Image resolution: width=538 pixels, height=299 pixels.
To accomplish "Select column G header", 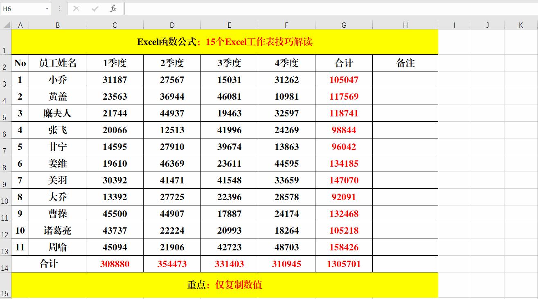I will [344, 25].
